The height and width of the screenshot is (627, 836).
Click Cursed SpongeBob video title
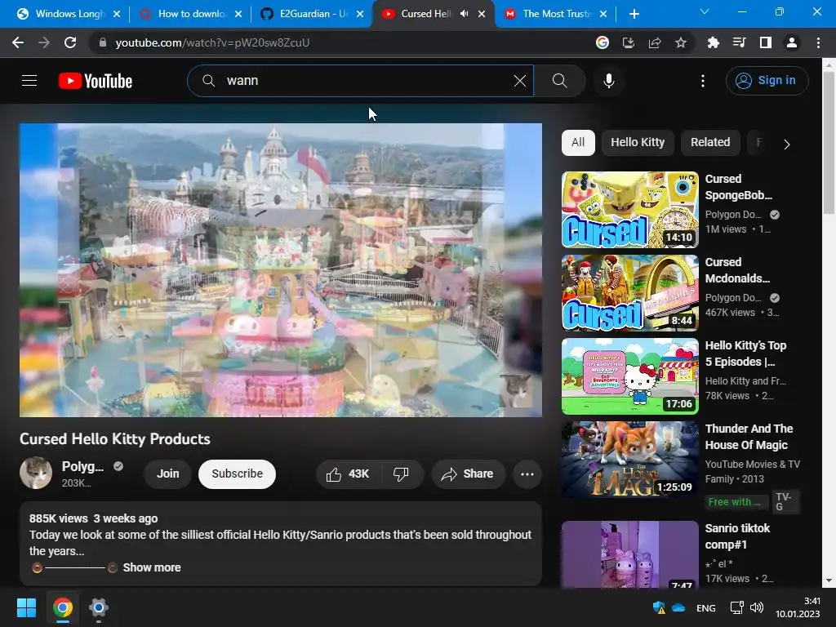[x=738, y=187]
